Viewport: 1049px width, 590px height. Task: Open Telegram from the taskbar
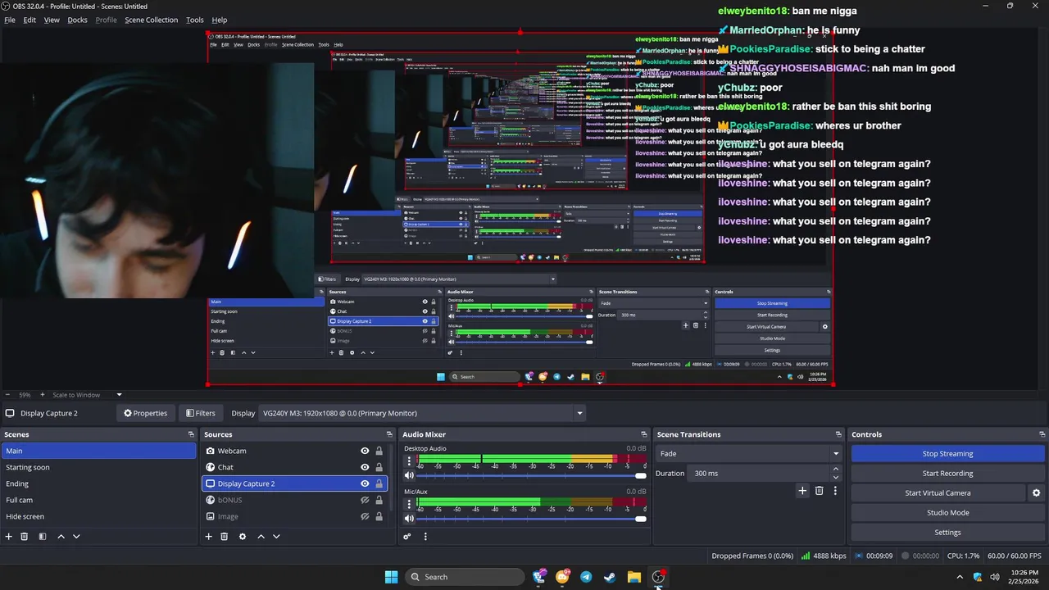(x=586, y=577)
